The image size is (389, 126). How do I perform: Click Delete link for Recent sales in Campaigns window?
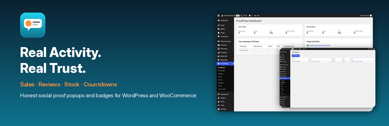click(x=361, y=61)
